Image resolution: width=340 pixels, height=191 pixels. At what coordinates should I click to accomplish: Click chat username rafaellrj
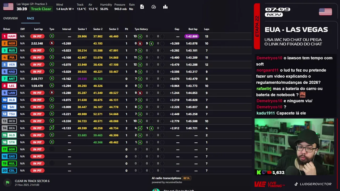(264, 89)
